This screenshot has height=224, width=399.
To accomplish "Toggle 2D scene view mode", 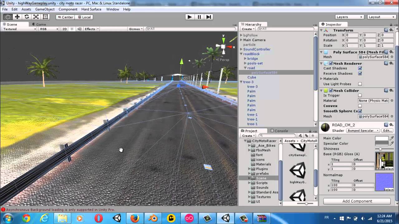I will click(x=65, y=29).
